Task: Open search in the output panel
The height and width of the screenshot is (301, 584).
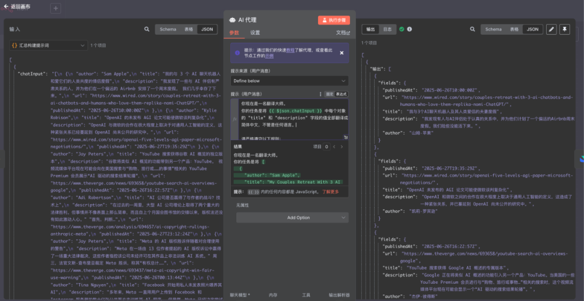Action: click(472, 29)
